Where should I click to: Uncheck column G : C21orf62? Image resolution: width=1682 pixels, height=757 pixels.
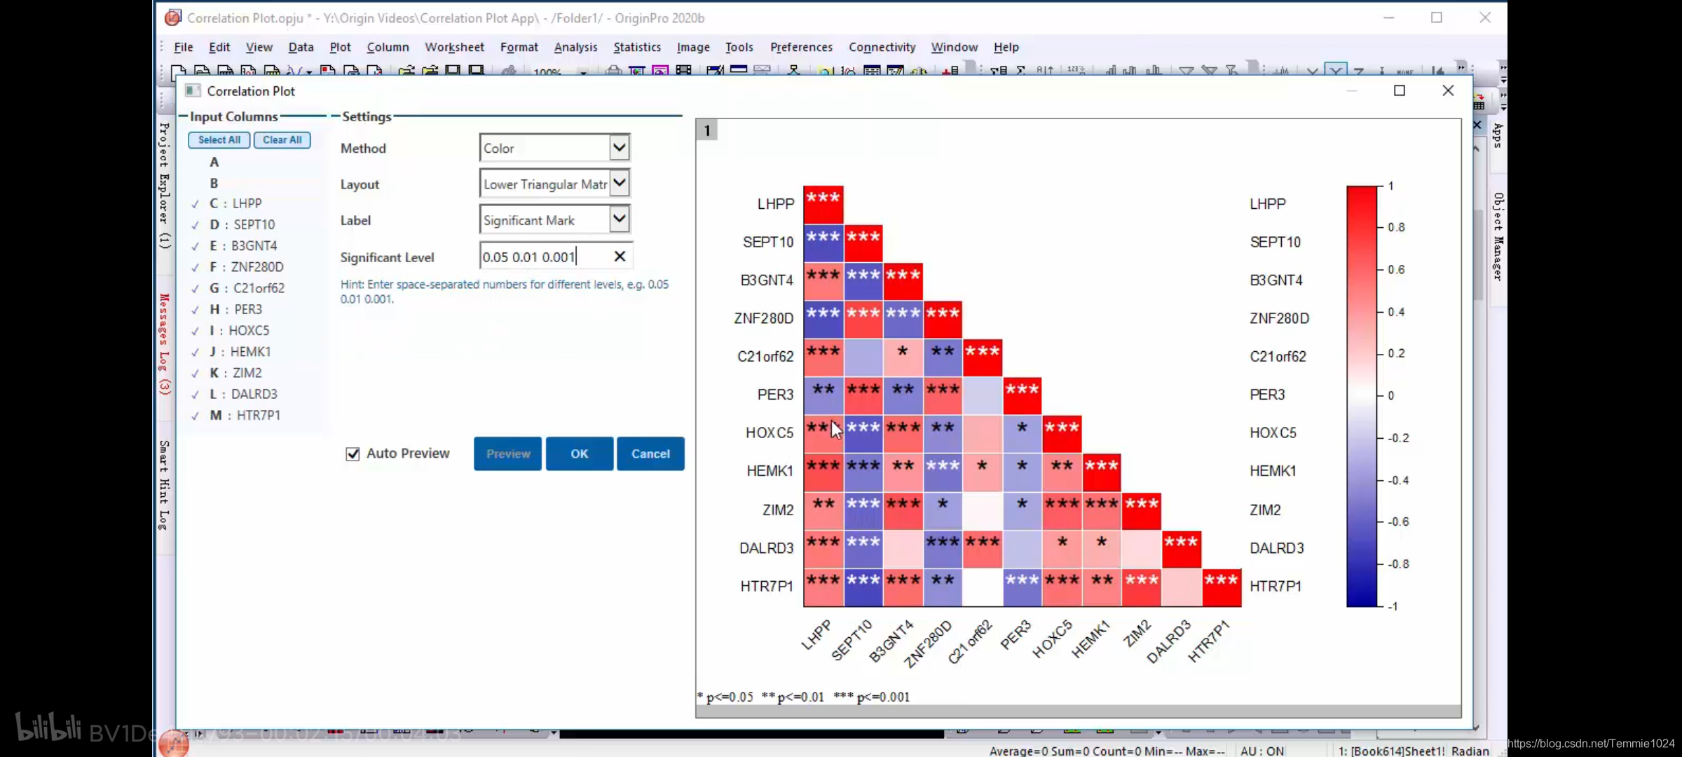click(196, 288)
